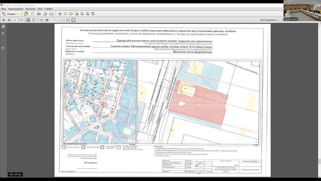
Task: Click the open file folder icon
Action: pos(26,14)
